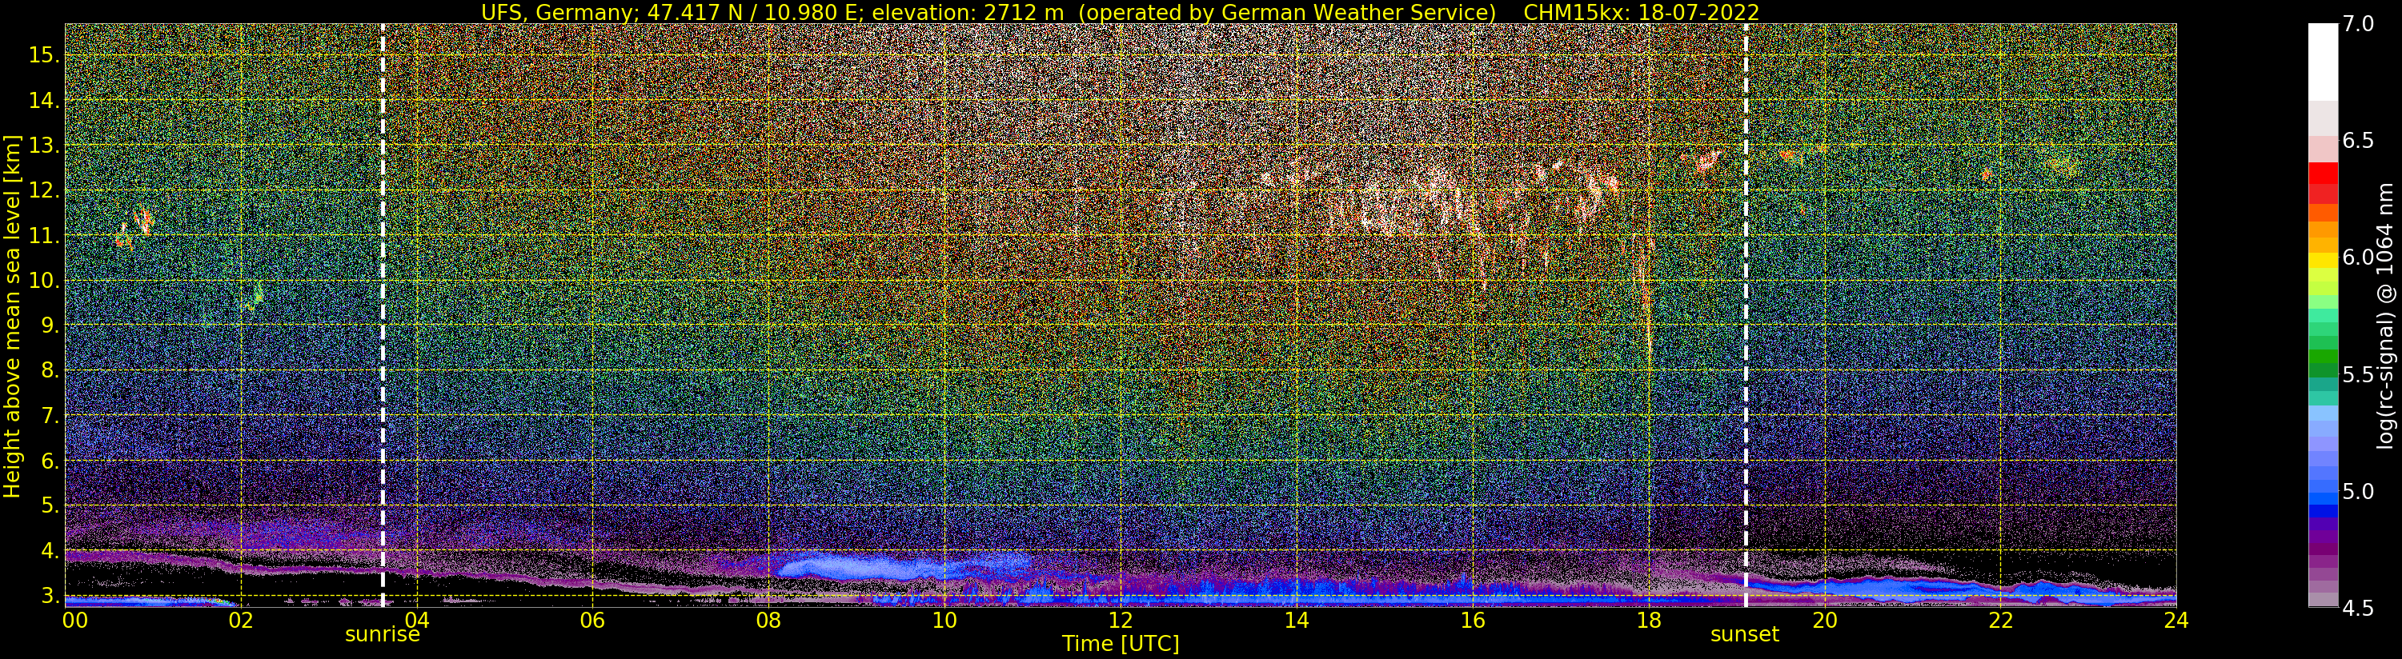This screenshot has height=659, width=2402.
Task: Click the "7.0" colorbar value
Action: tap(2358, 24)
